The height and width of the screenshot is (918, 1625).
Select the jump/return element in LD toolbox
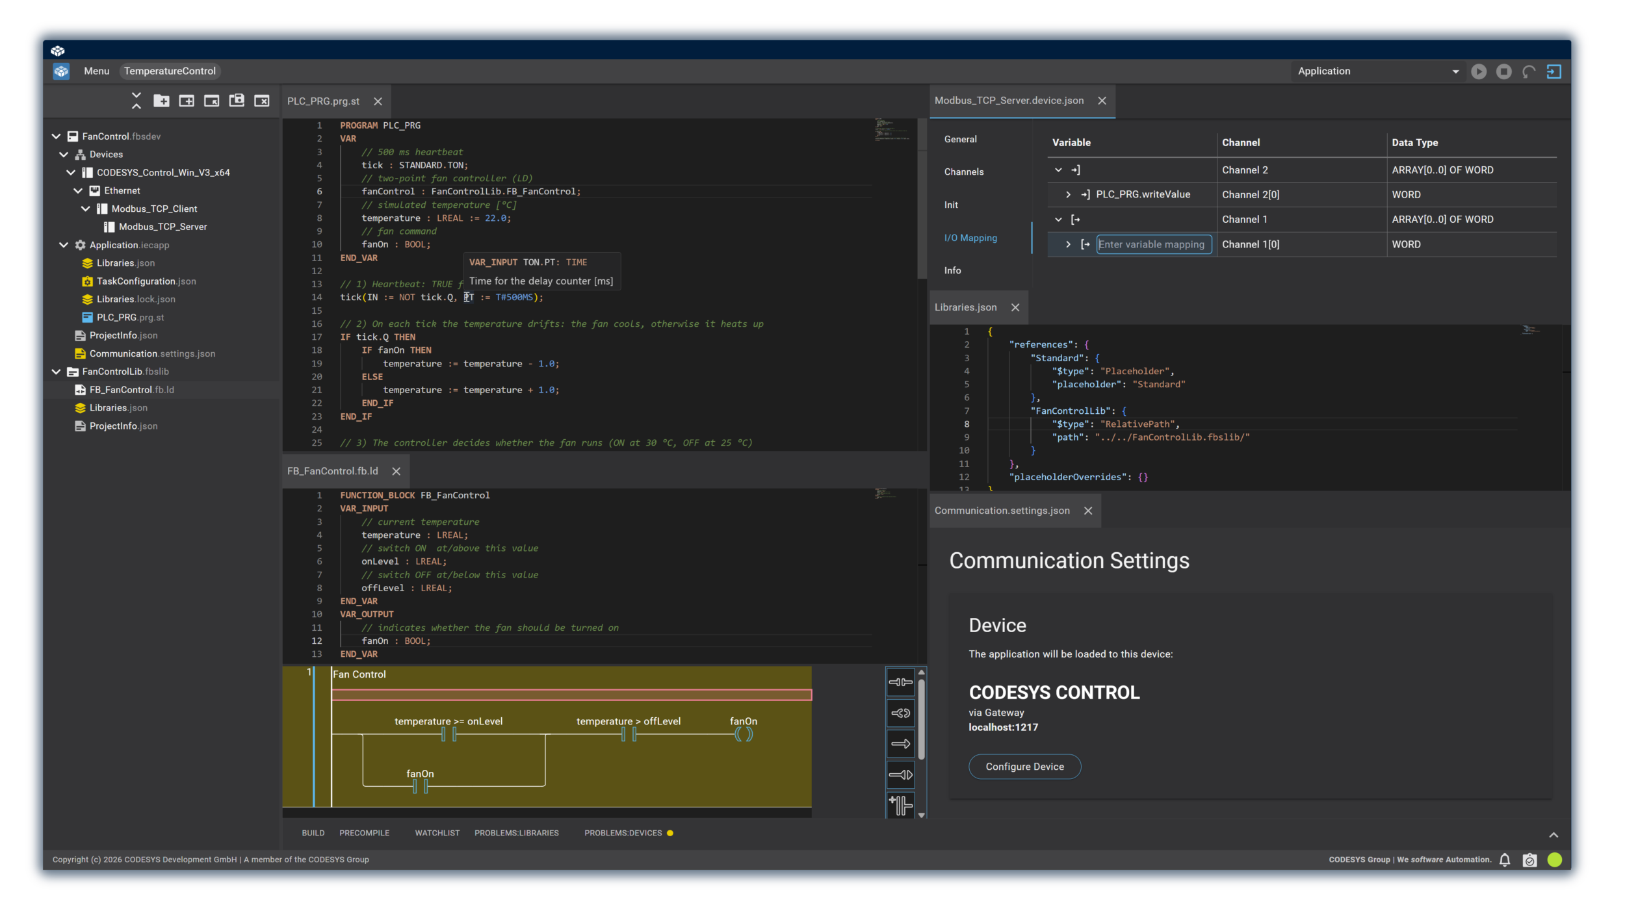900,775
